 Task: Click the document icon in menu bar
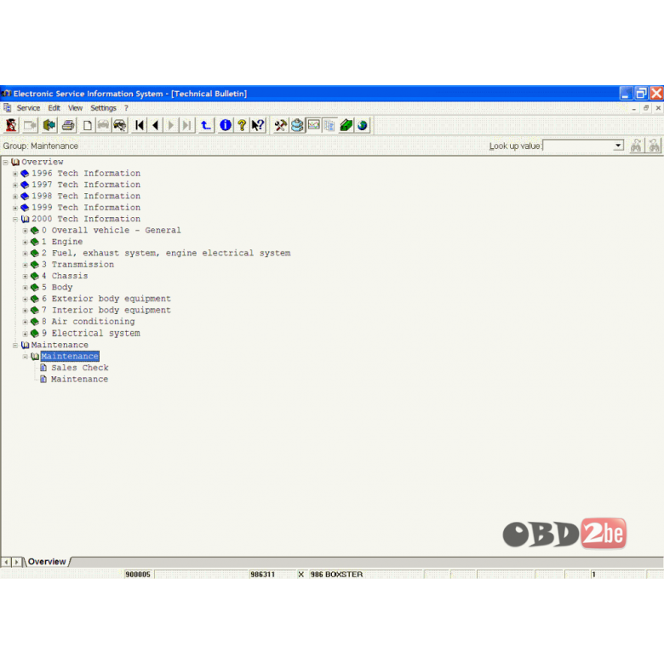pyautogui.click(x=7, y=108)
